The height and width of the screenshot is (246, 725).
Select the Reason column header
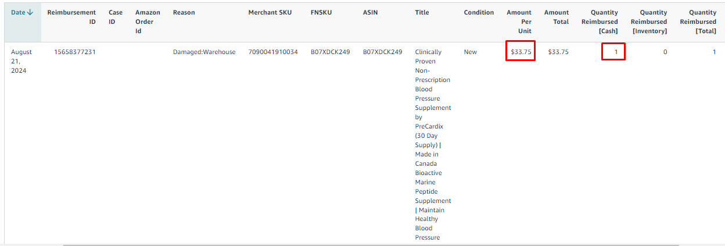coord(184,12)
